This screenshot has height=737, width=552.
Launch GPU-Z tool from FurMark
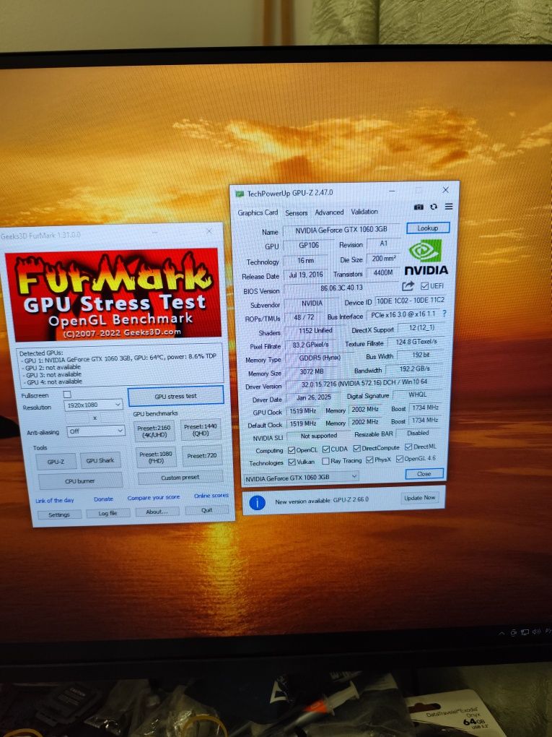(56, 462)
